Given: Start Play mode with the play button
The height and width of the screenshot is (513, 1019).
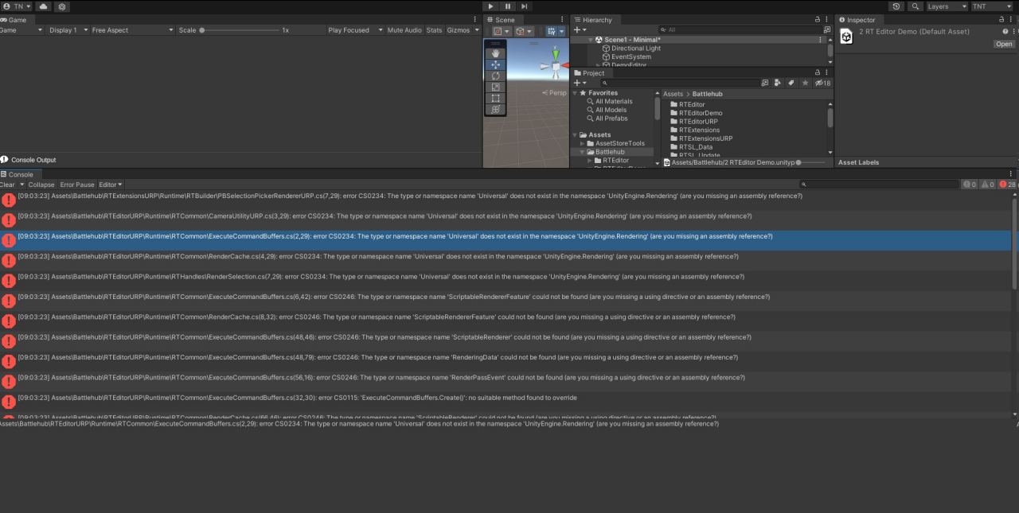Looking at the screenshot, I should click(491, 6).
